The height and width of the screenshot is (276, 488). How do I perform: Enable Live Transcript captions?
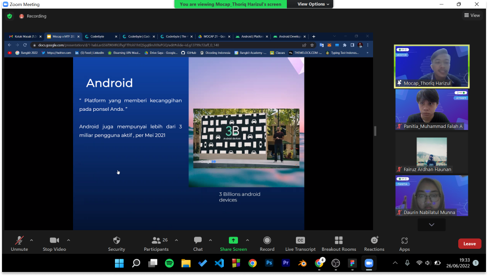[x=300, y=244]
